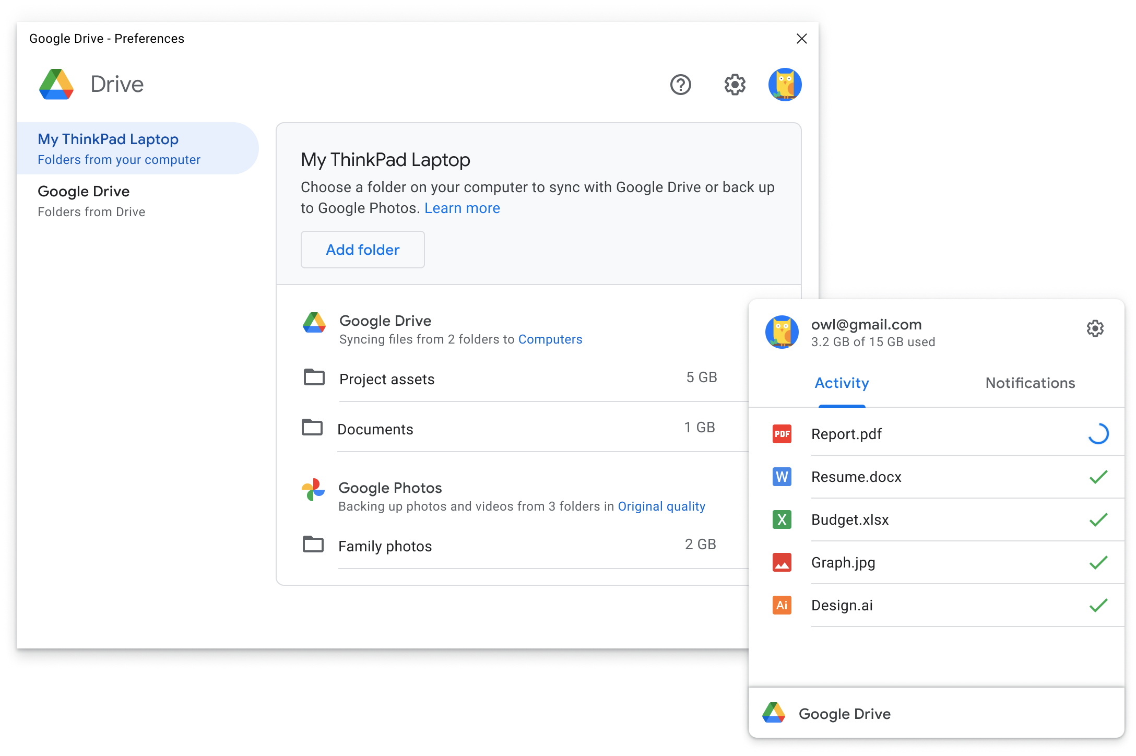Select the Activity tab in sync popup
Viewport: 1136px width, 756px height.
pos(842,382)
